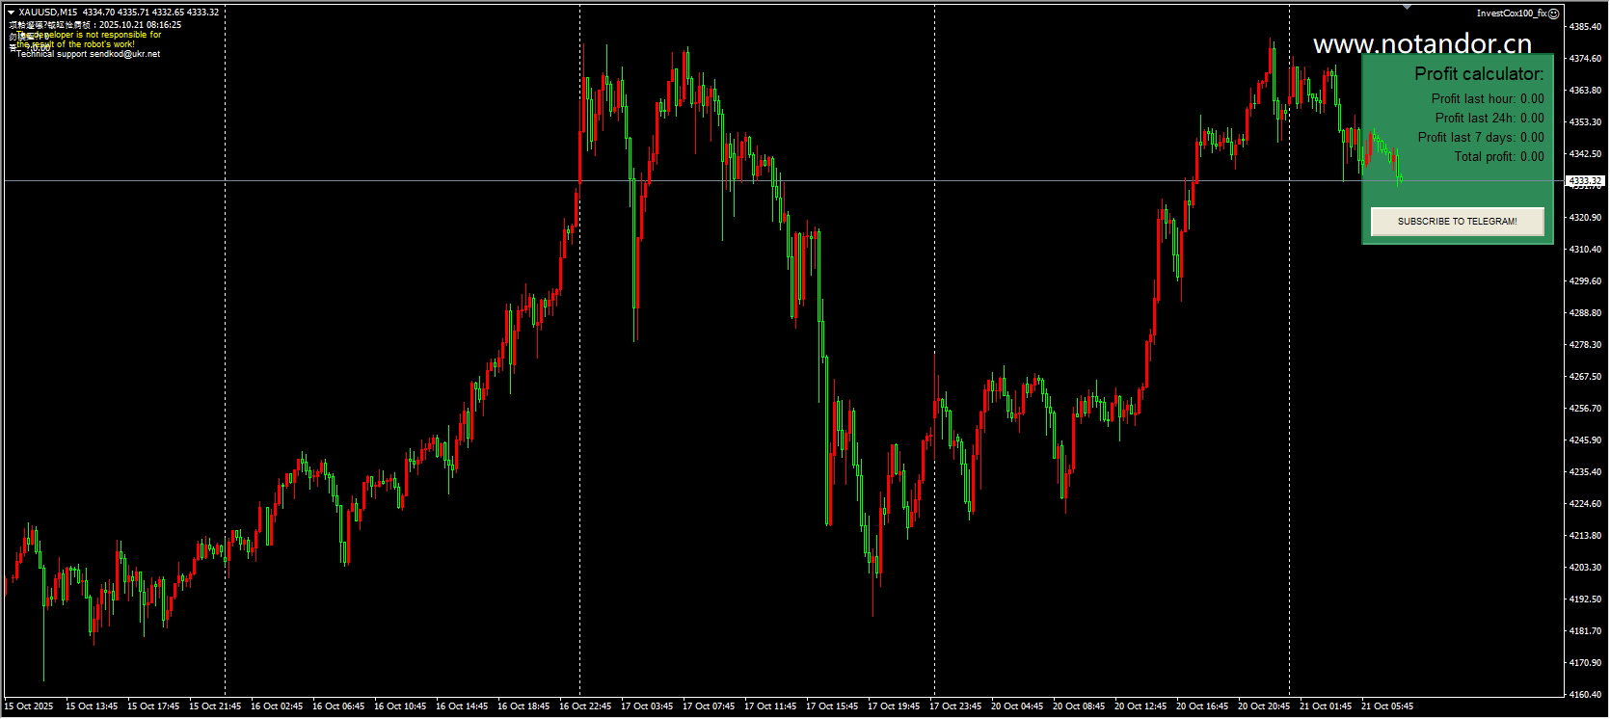
Task: Click the Total profit: 0.00 line
Action: [1499, 157]
